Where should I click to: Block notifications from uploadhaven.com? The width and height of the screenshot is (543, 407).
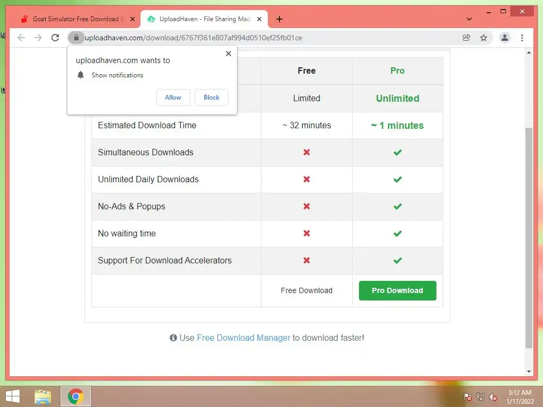(211, 98)
